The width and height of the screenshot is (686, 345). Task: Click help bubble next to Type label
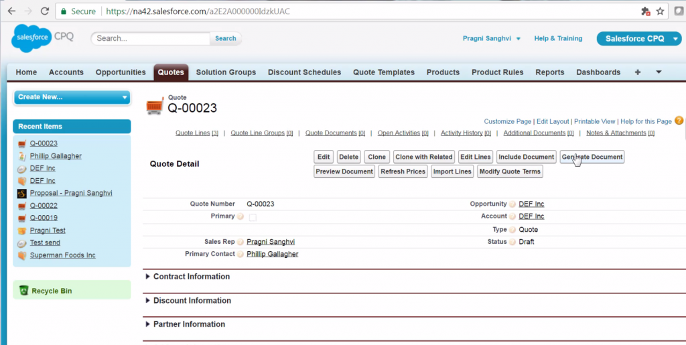[512, 230]
